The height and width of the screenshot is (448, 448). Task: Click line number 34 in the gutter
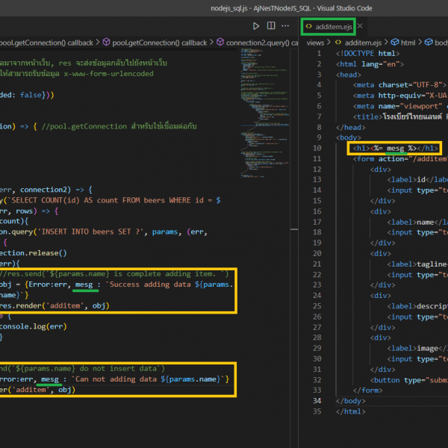click(317, 400)
